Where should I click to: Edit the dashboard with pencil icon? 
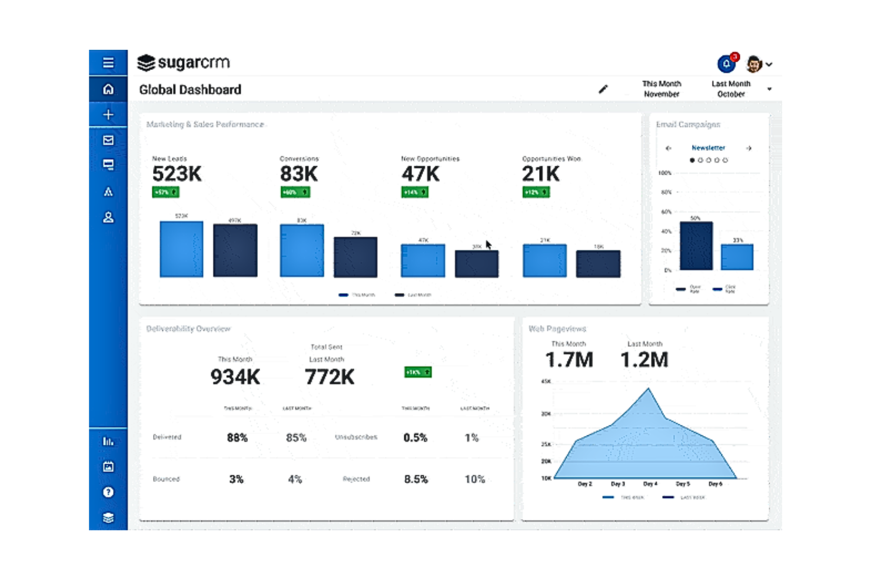pyautogui.click(x=603, y=89)
